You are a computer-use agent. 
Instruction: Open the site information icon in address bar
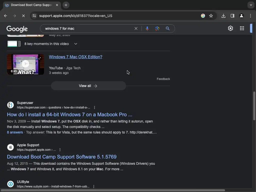coord(34,16)
